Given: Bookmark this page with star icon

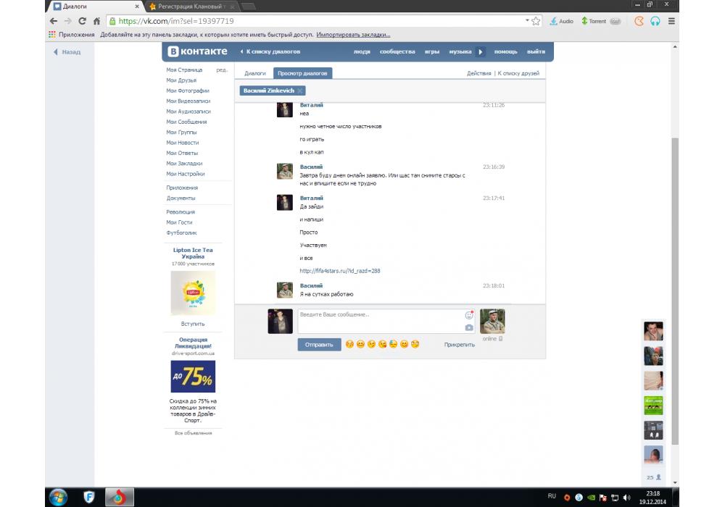Looking at the screenshot, I should 536,21.
